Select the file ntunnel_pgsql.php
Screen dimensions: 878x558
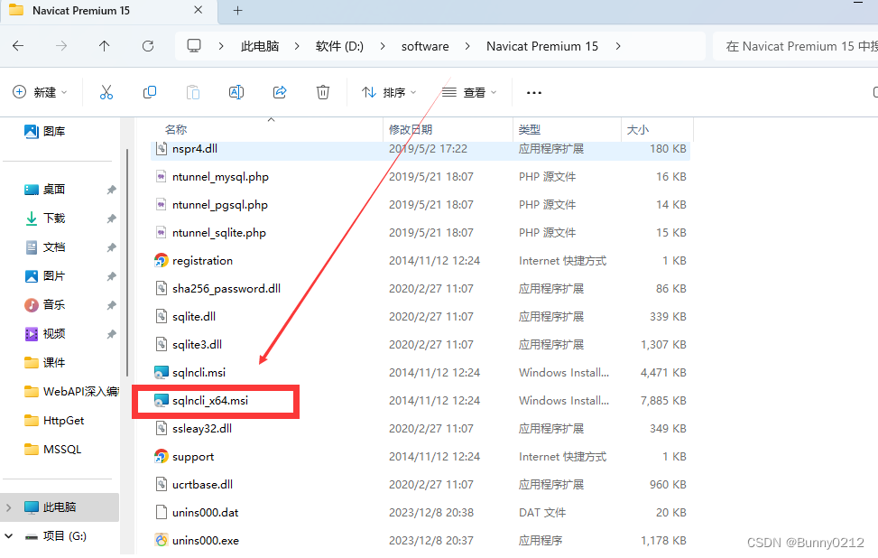coord(420,204)
